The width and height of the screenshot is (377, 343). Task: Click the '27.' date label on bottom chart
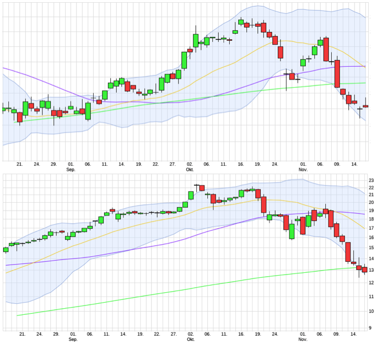click(x=174, y=334)
